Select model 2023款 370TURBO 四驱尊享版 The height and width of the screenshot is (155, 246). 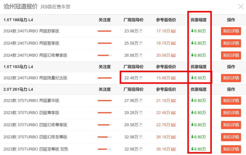pyautogui.click(x=31, y=112)
